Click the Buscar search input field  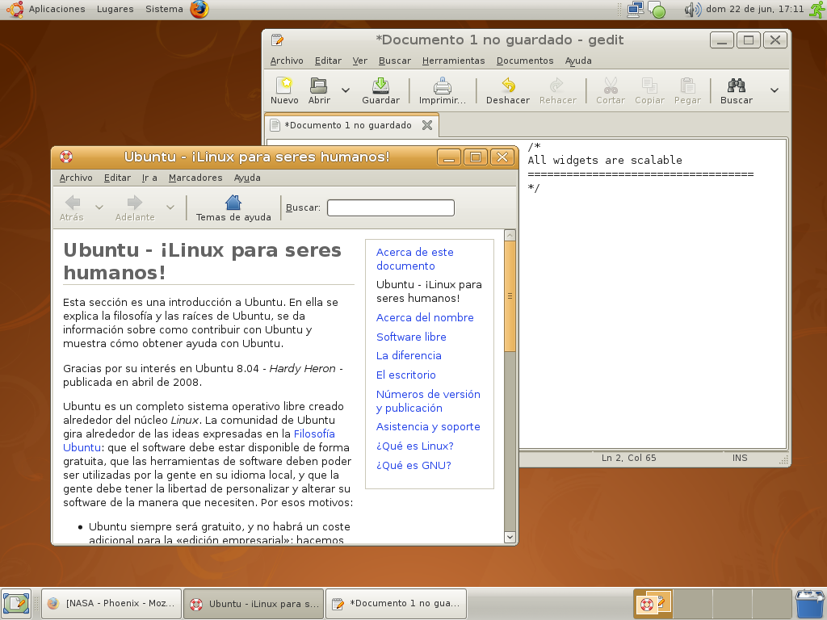coord(390,208)
